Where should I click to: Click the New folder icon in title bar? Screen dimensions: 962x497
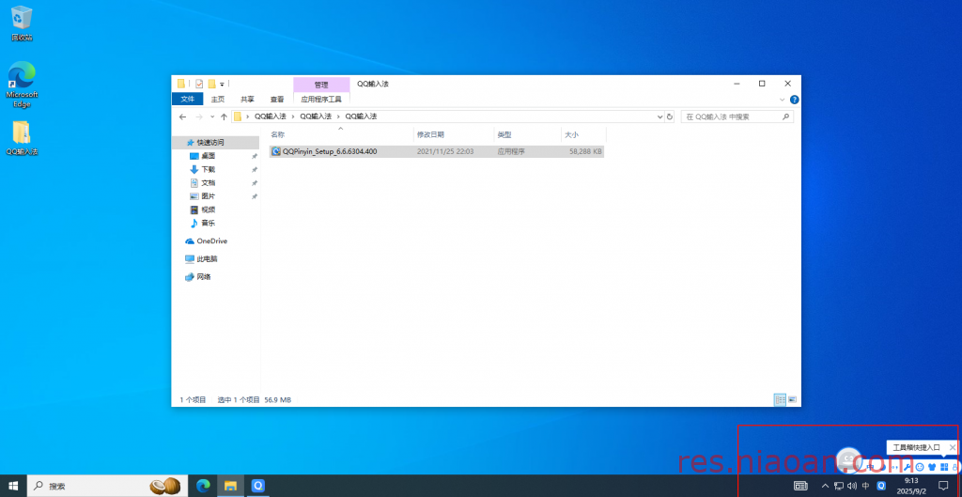point(211,84)
